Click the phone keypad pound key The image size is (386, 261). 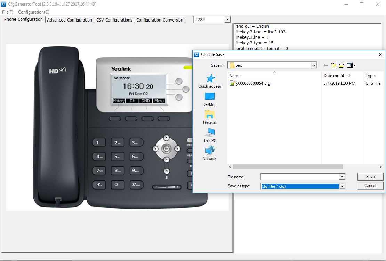coord(136,185)
